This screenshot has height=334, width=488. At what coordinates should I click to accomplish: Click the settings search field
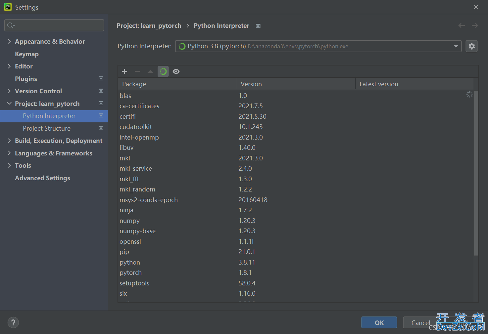click(54, 25)
